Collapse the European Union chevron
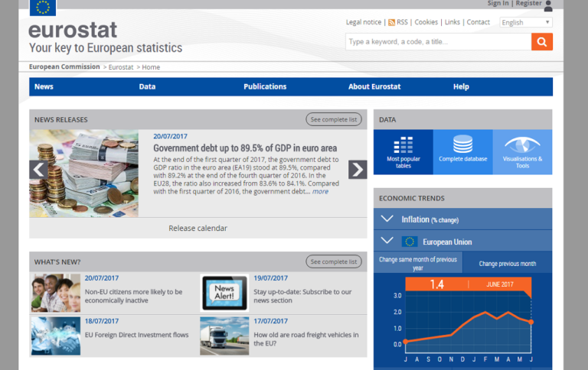588x370 pixels. pos(387,241)
